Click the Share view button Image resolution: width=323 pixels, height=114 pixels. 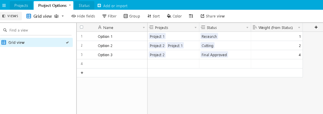(x=213, y=16)
